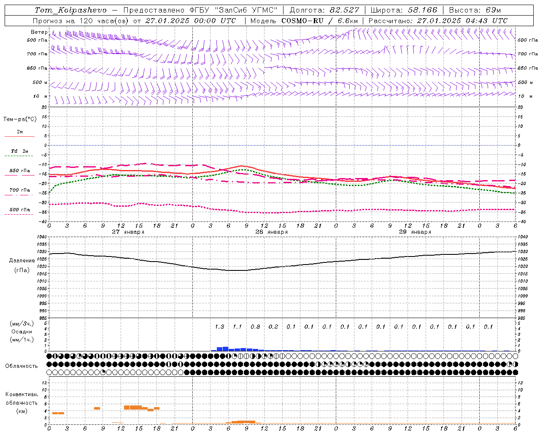Click the Конвективн. convective cloud label
This screenshot has height=432, width=540.
tap(22, 394)
